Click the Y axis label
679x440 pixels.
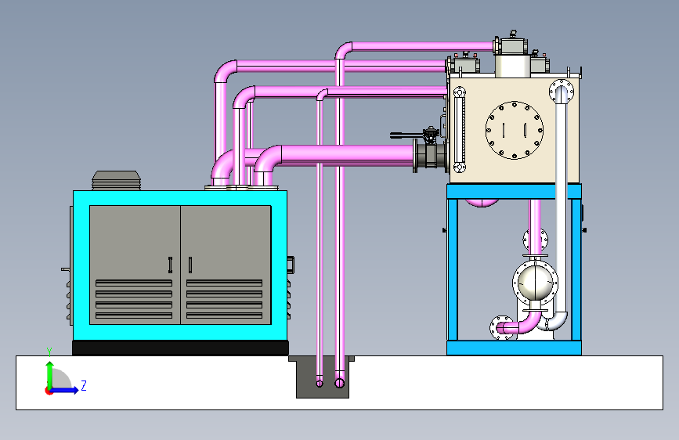point(49,352)
